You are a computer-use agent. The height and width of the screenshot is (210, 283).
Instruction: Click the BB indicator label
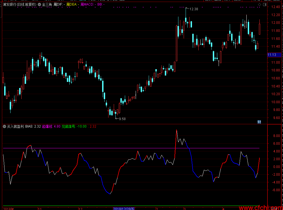(x=101, y=5)
